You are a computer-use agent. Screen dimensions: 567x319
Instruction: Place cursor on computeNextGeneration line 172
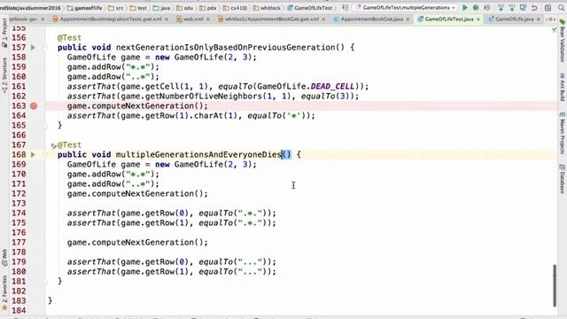click(137, 194)
